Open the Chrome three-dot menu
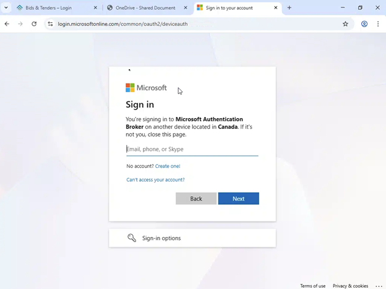 tap(378, 24)
